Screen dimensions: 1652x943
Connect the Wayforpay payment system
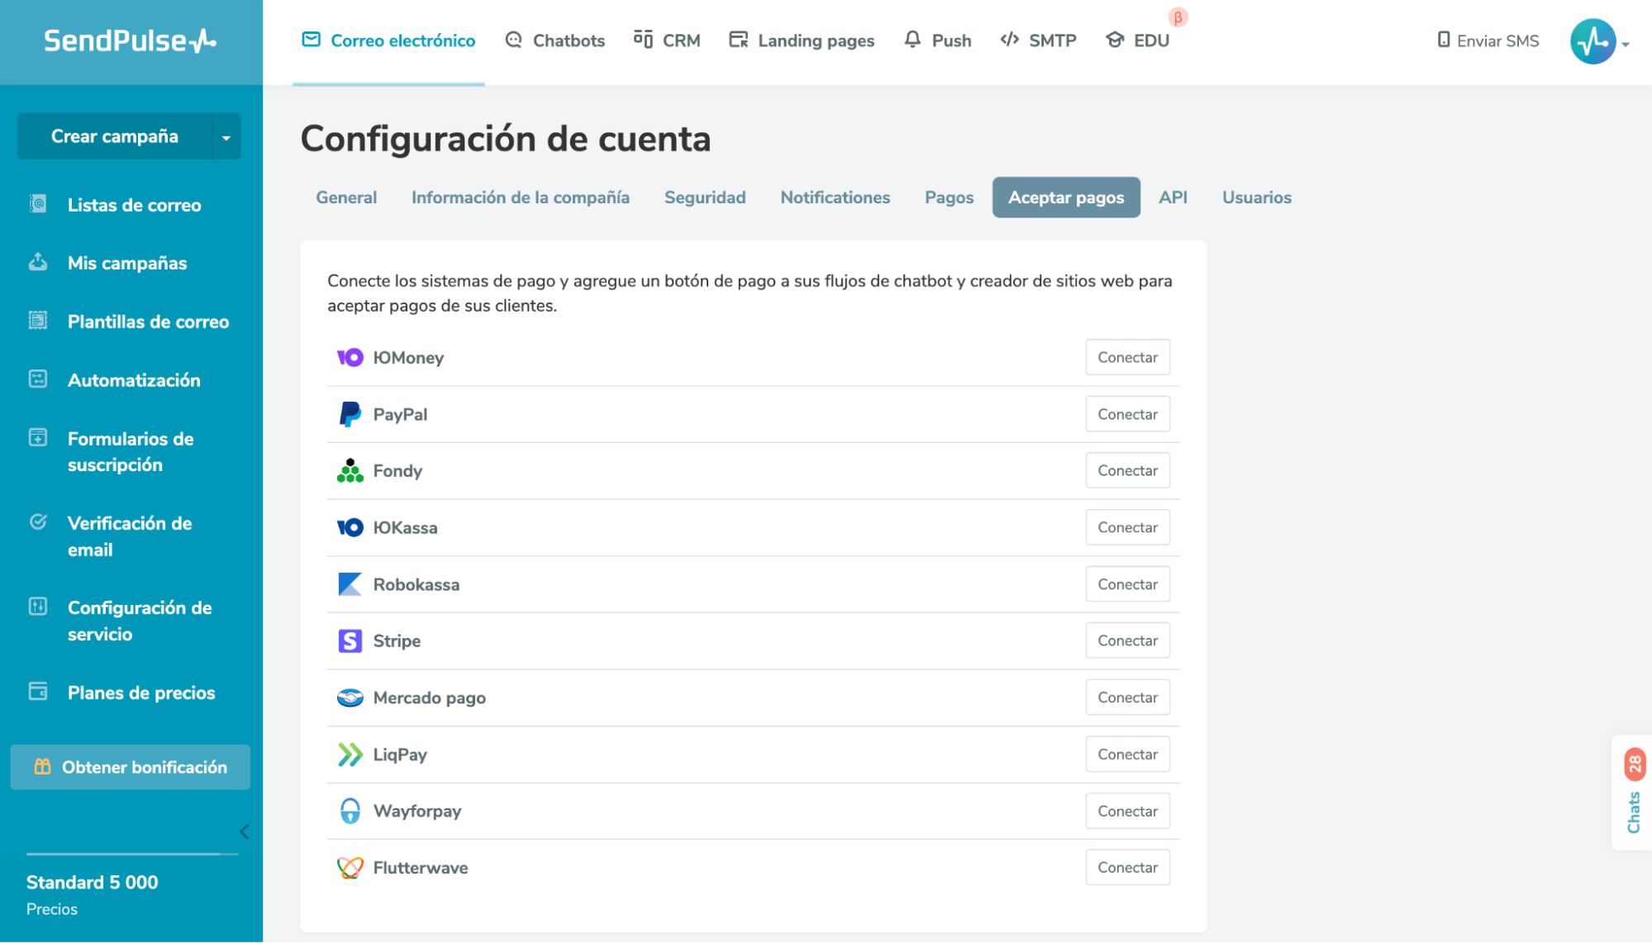[x=1127, y=811]
